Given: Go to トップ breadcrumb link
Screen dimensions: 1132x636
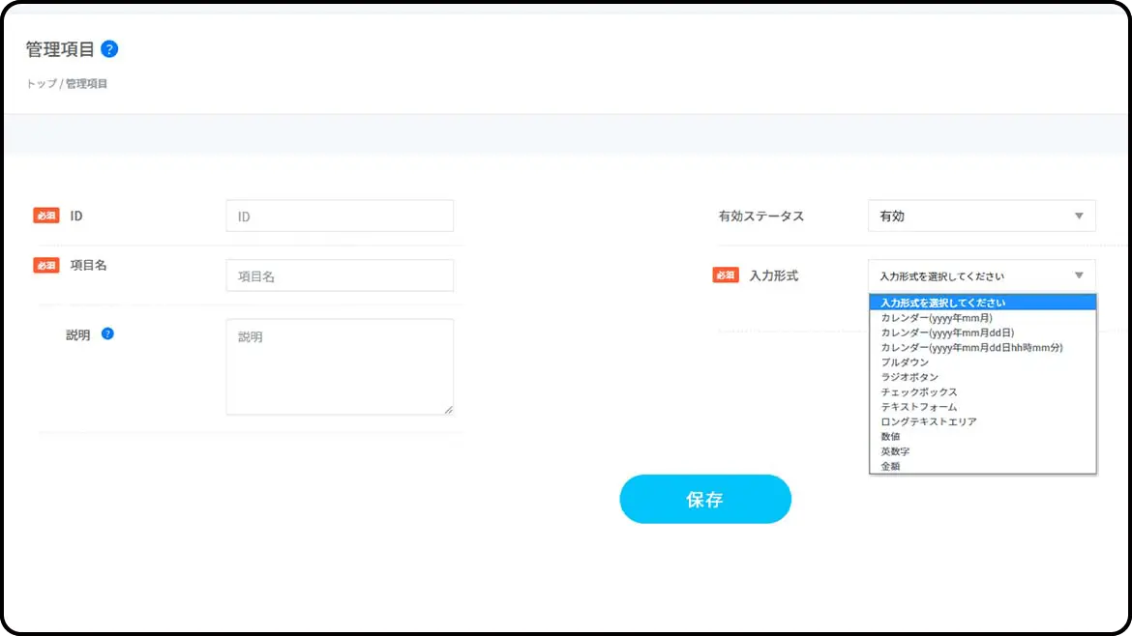Looking at the screenshot, I should pos(42,84).
